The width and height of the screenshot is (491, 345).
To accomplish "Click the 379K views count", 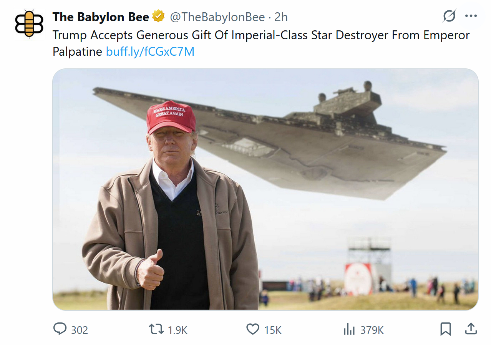I will coord(372,330).
